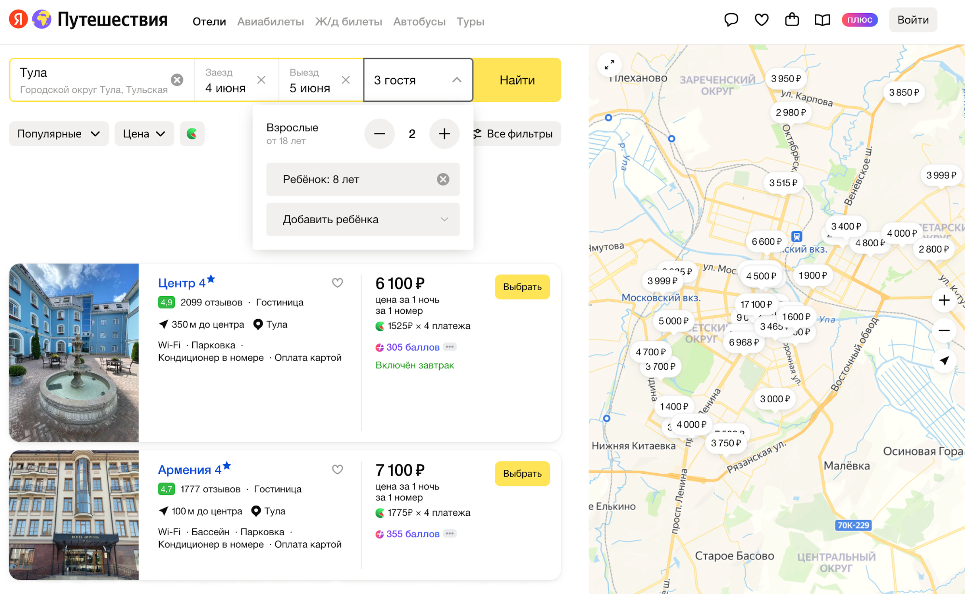Add Армения 4 hotel to favorites
This screenshot has width=965, height=594.
tap(337, 469)
